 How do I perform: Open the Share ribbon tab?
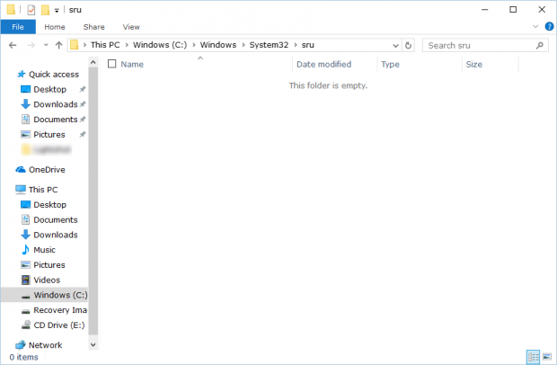pos(93,27)
